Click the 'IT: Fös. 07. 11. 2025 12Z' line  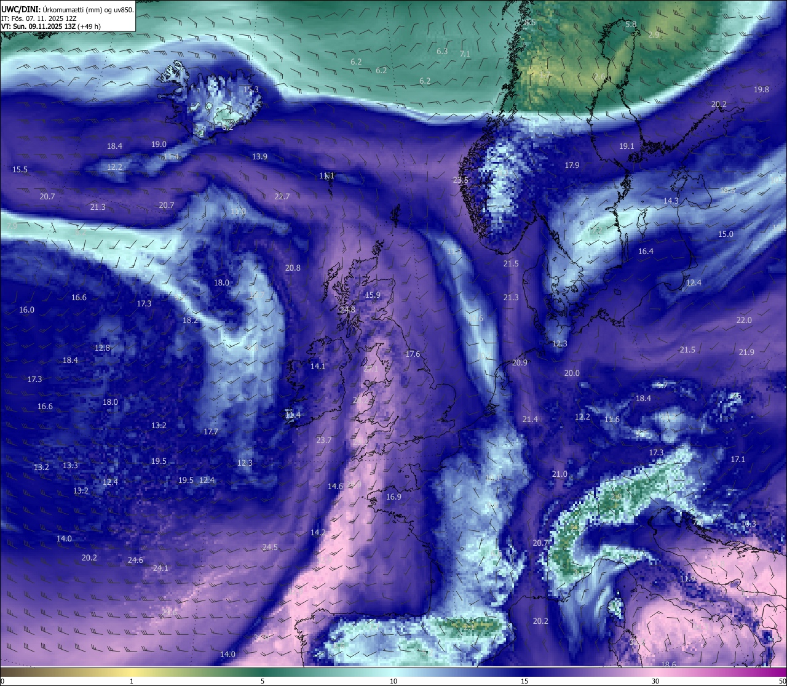pos(39,18)
